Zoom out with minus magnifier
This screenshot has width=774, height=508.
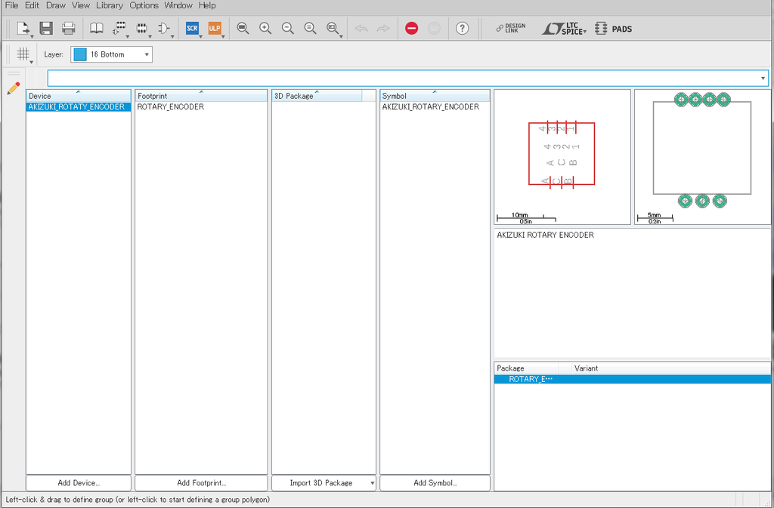tap(288, 28)
